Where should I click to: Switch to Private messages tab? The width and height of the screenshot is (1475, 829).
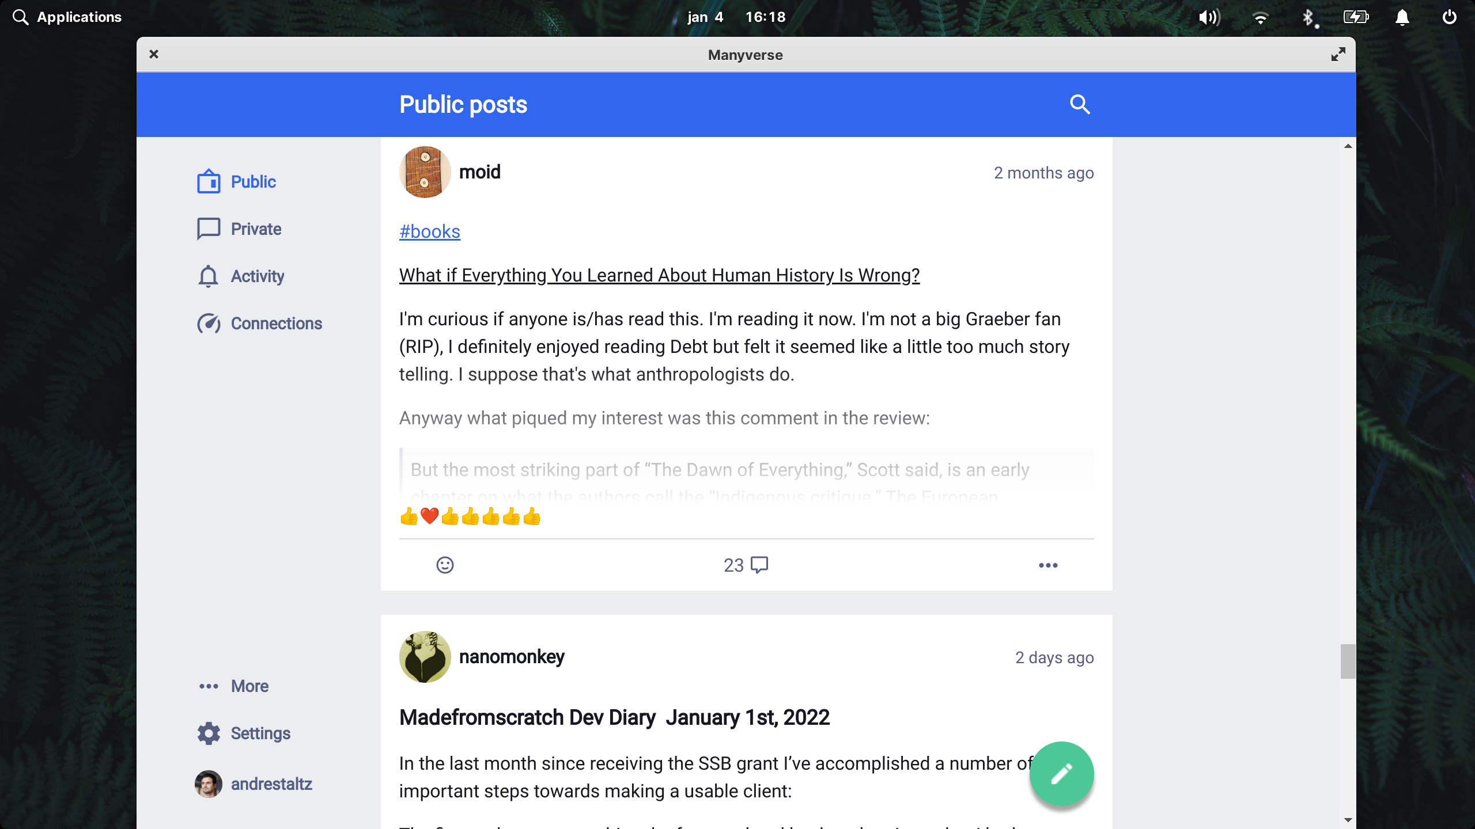(x=239, y=229)
